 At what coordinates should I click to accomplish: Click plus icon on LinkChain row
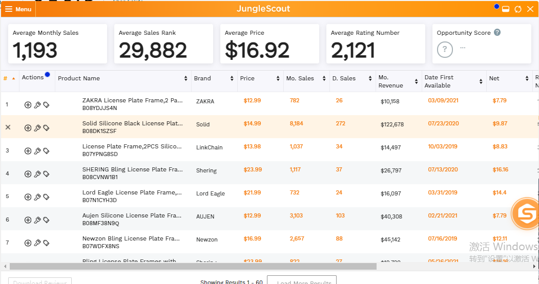click(28, 151)
